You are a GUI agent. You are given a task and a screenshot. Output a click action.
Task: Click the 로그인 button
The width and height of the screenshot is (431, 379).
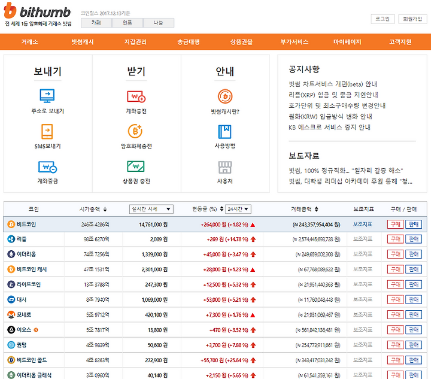click(x=383, y=19)
